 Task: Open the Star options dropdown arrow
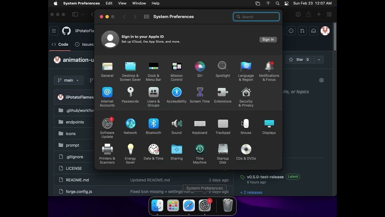pos(319,60)
